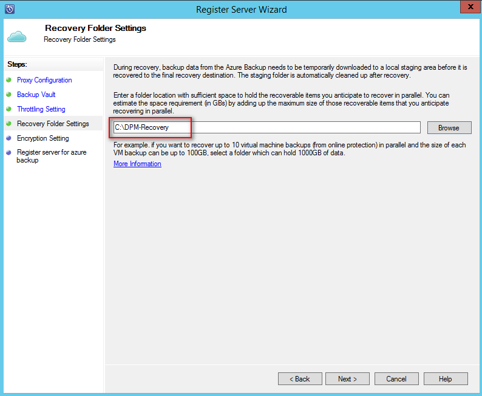Go to the Backup Vault step
Viewport: 482px width, 396px height.
[x=36, y=95]
